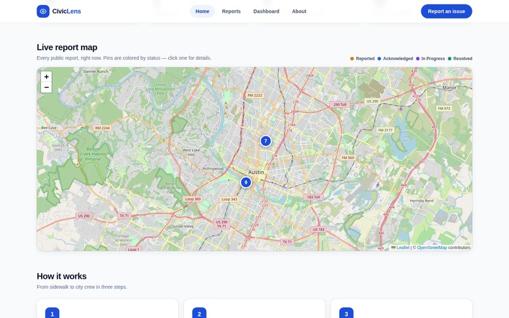The width and height of the screenshot is (509, 318).
Task: Go to the Home nav tab
Action: pos(202,11)
